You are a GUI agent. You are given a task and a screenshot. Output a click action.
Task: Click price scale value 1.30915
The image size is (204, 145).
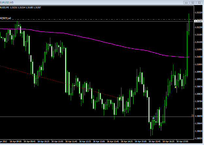point(199,79)
